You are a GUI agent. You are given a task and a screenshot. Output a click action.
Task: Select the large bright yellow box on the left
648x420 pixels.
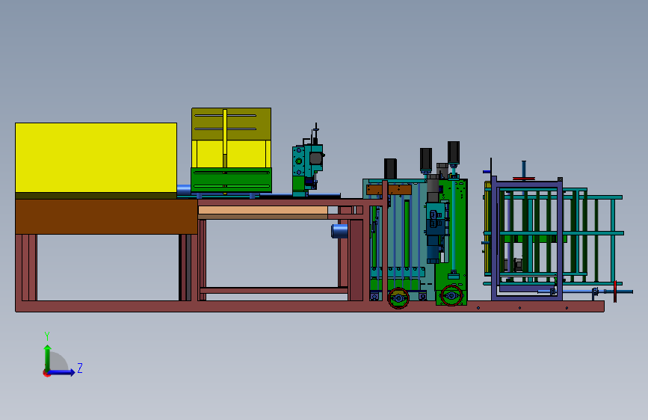[x=96, y=158]
